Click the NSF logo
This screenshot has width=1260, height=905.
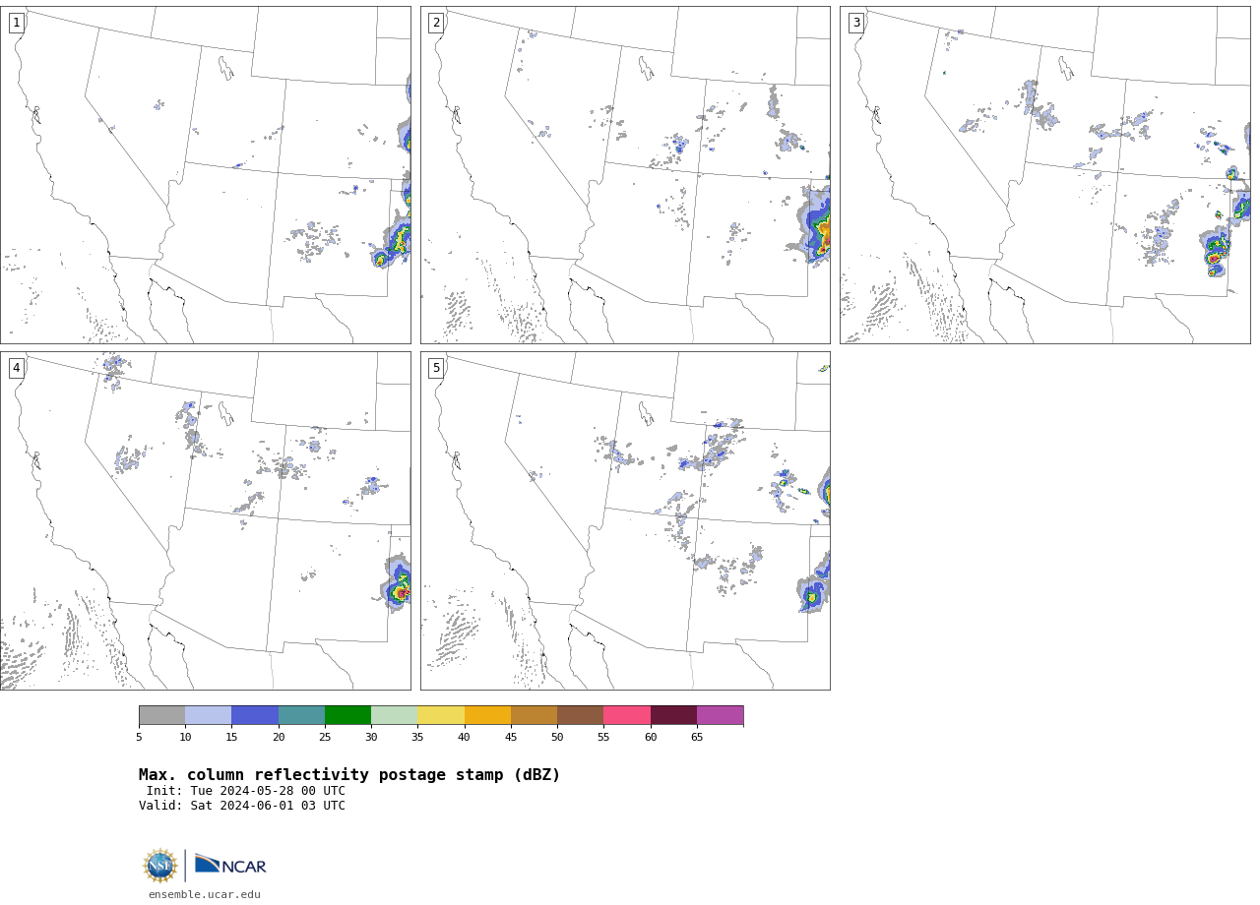(x=160, y=866)
